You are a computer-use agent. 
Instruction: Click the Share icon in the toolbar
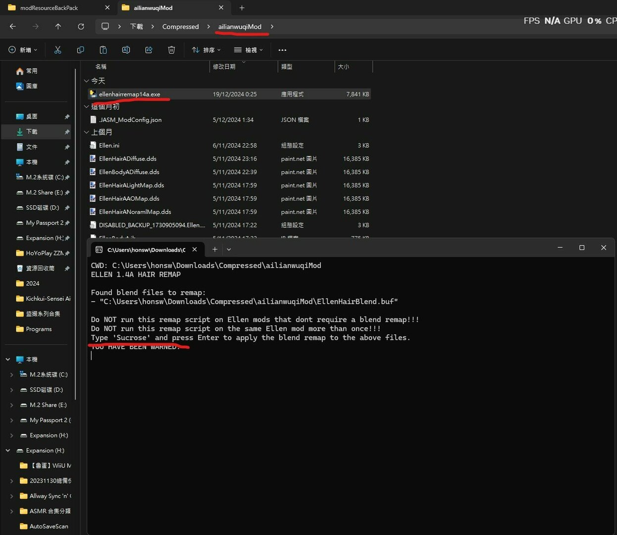click(x=149, y=50)
